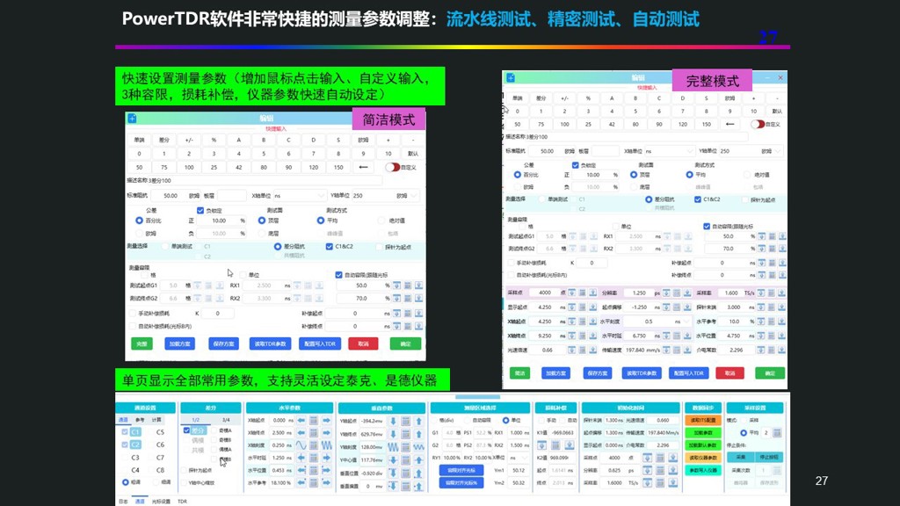Expand 水平刻度 0.5 ns dropdown in 完整模式 window

[657, 322]
